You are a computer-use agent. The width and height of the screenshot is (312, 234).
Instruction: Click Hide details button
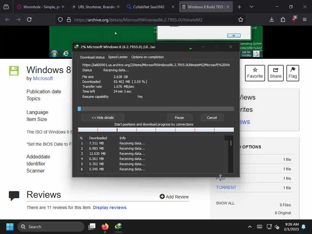103,118
